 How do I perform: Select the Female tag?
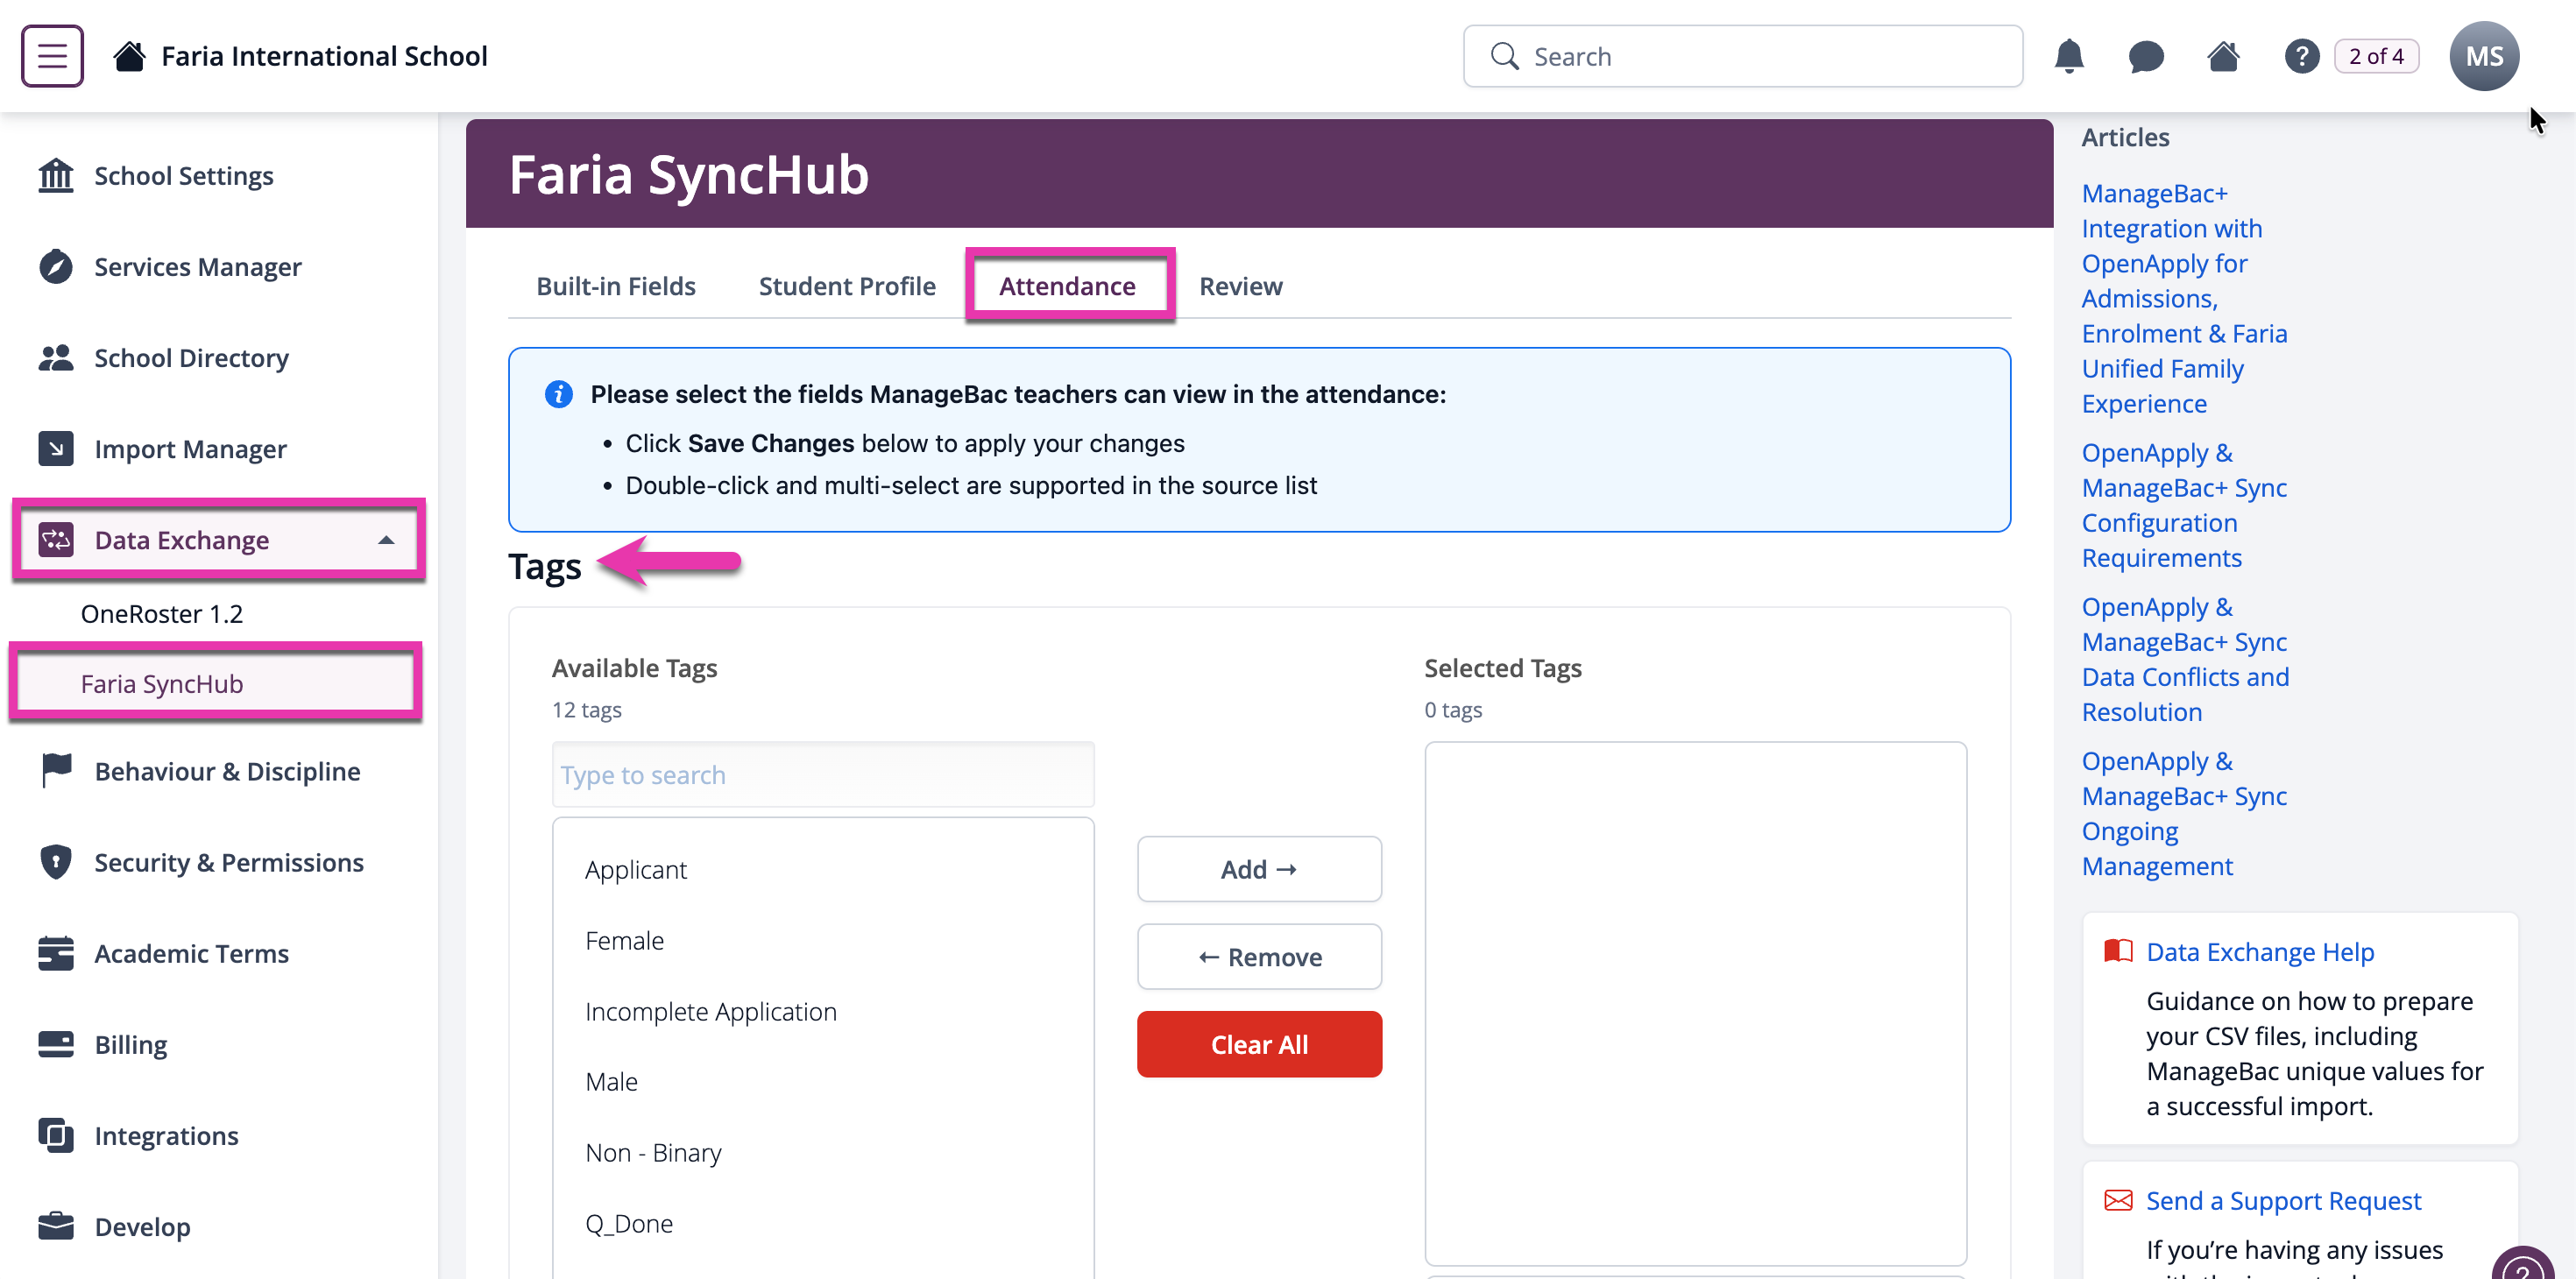click(624, 940)
